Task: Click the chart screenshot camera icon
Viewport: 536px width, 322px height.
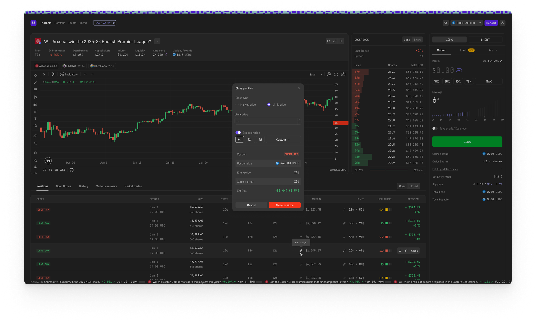Action: coord(343,74)
